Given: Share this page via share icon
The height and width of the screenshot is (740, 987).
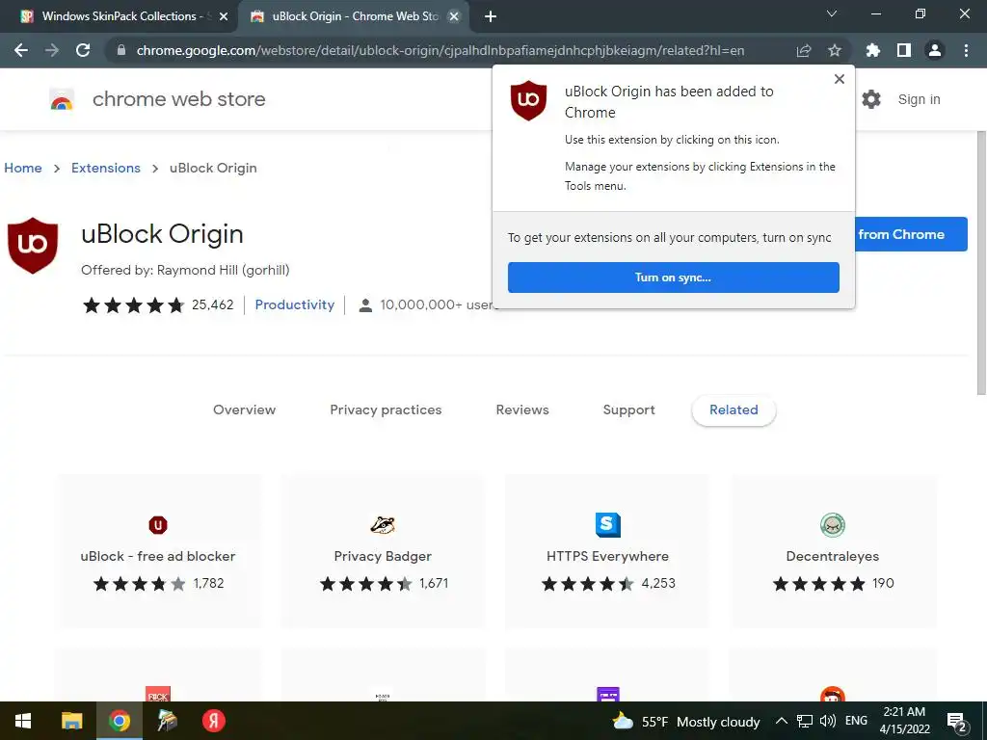Looking at the screenshot, I should point(804,50).
